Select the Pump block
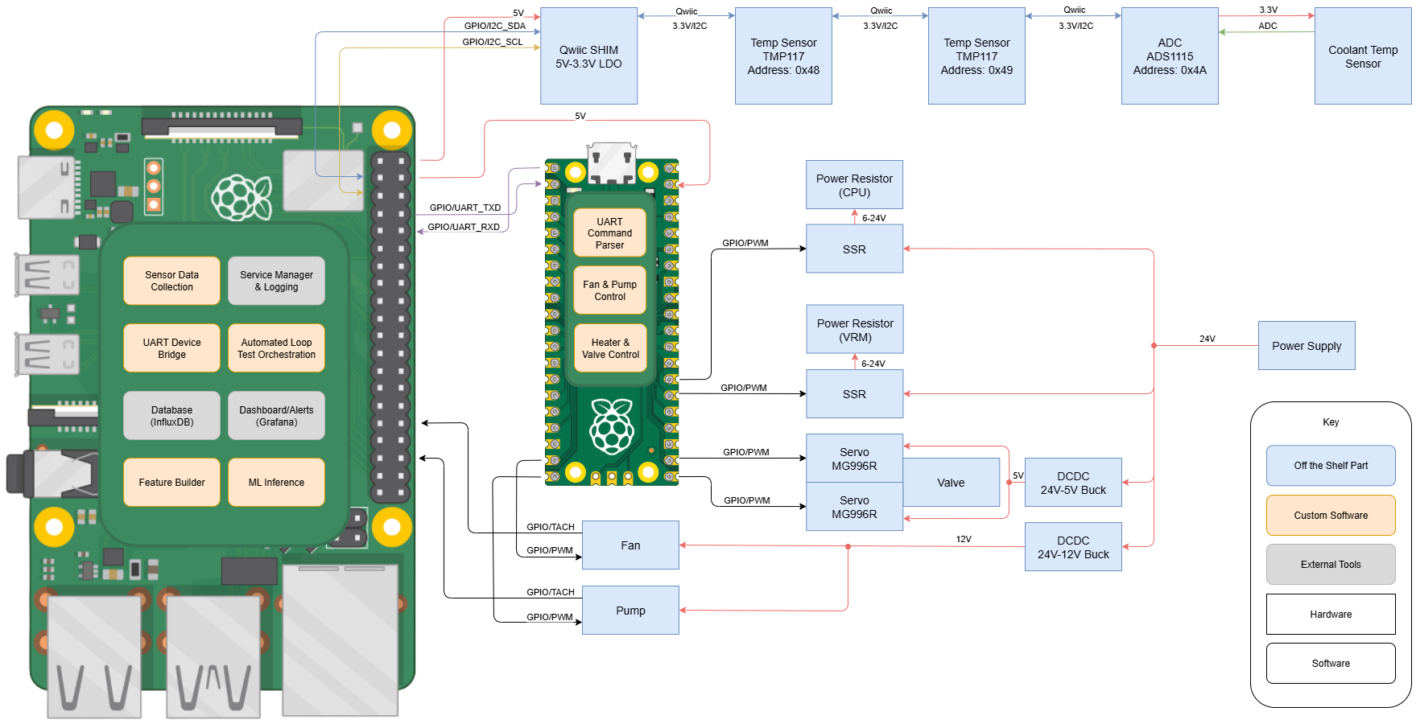This screenshot has height=728, width=1416. coord(630,611)
